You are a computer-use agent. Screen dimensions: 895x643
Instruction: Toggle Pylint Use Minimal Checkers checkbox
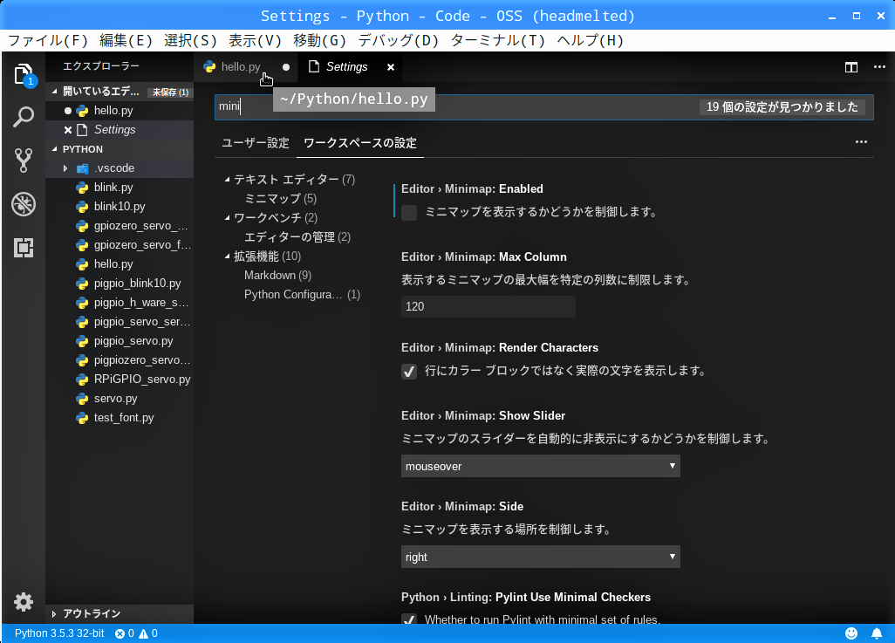tap(409, 619)
